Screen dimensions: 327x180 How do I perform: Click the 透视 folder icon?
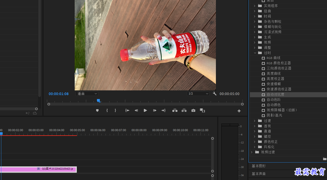pyautogui.click(x=260, y=126)
